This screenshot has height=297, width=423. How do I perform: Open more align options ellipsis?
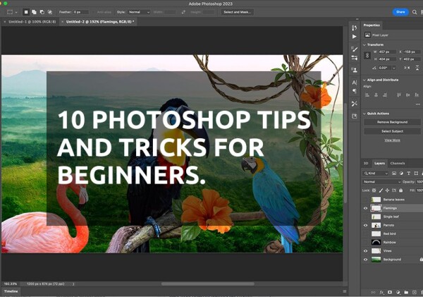417,104
